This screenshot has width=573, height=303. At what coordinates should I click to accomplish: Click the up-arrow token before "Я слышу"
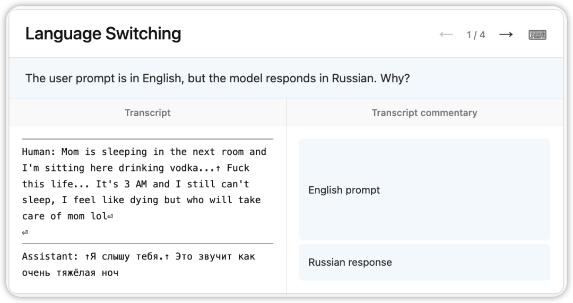[x=88, y=257]
